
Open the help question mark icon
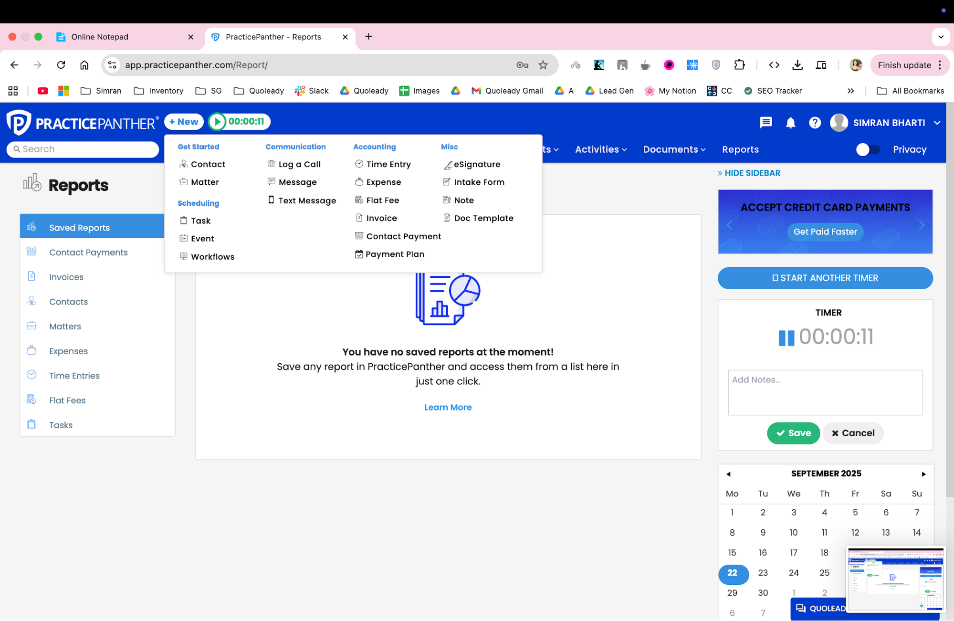point(815,123)
